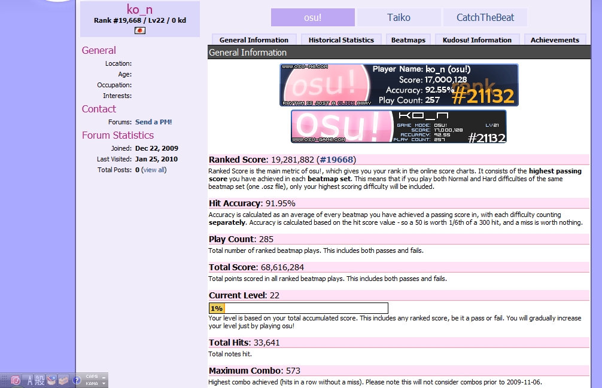Click the 'Interests:' label

117,96
